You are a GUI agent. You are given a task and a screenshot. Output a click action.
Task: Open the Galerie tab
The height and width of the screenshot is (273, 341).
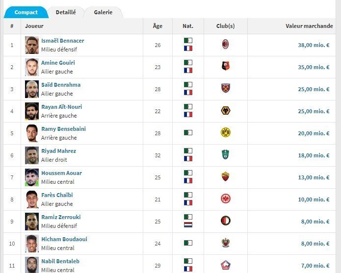[x=103, y=12]
